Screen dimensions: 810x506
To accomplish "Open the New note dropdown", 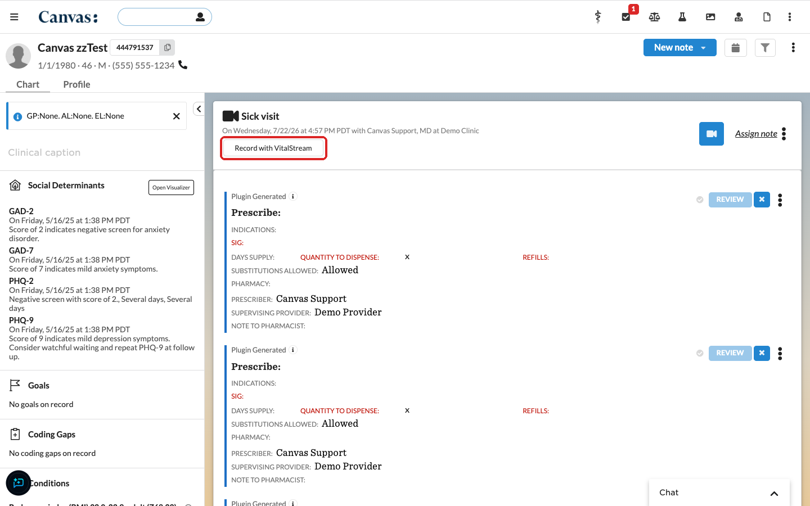I will (x=679, y=48).
